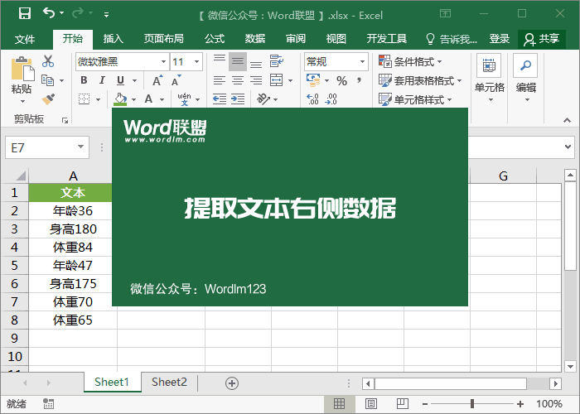The width and height of the screenshot is (580, 414).
Task: Toggle Wrap Text
Action: click(x=276, y=61)
